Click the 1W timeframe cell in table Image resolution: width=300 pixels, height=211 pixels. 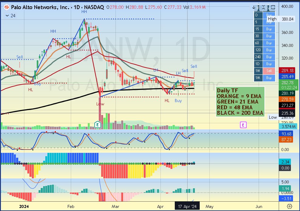(258, 71)
